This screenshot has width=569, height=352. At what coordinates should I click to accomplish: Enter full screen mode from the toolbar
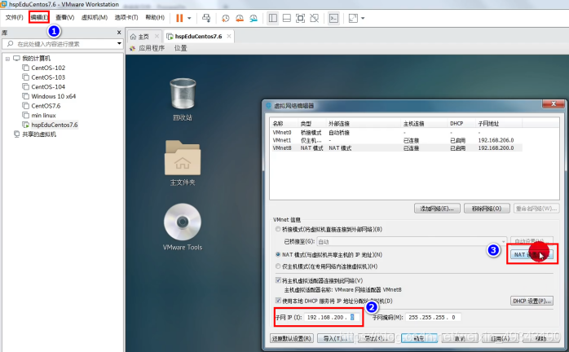pos(301,18)
